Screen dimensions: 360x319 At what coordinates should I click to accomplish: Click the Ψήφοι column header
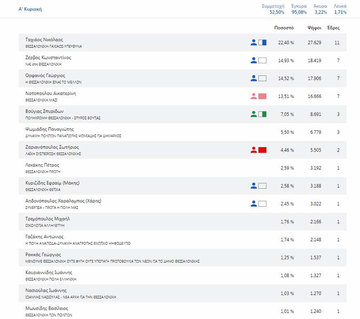click(x=314, y=28)
